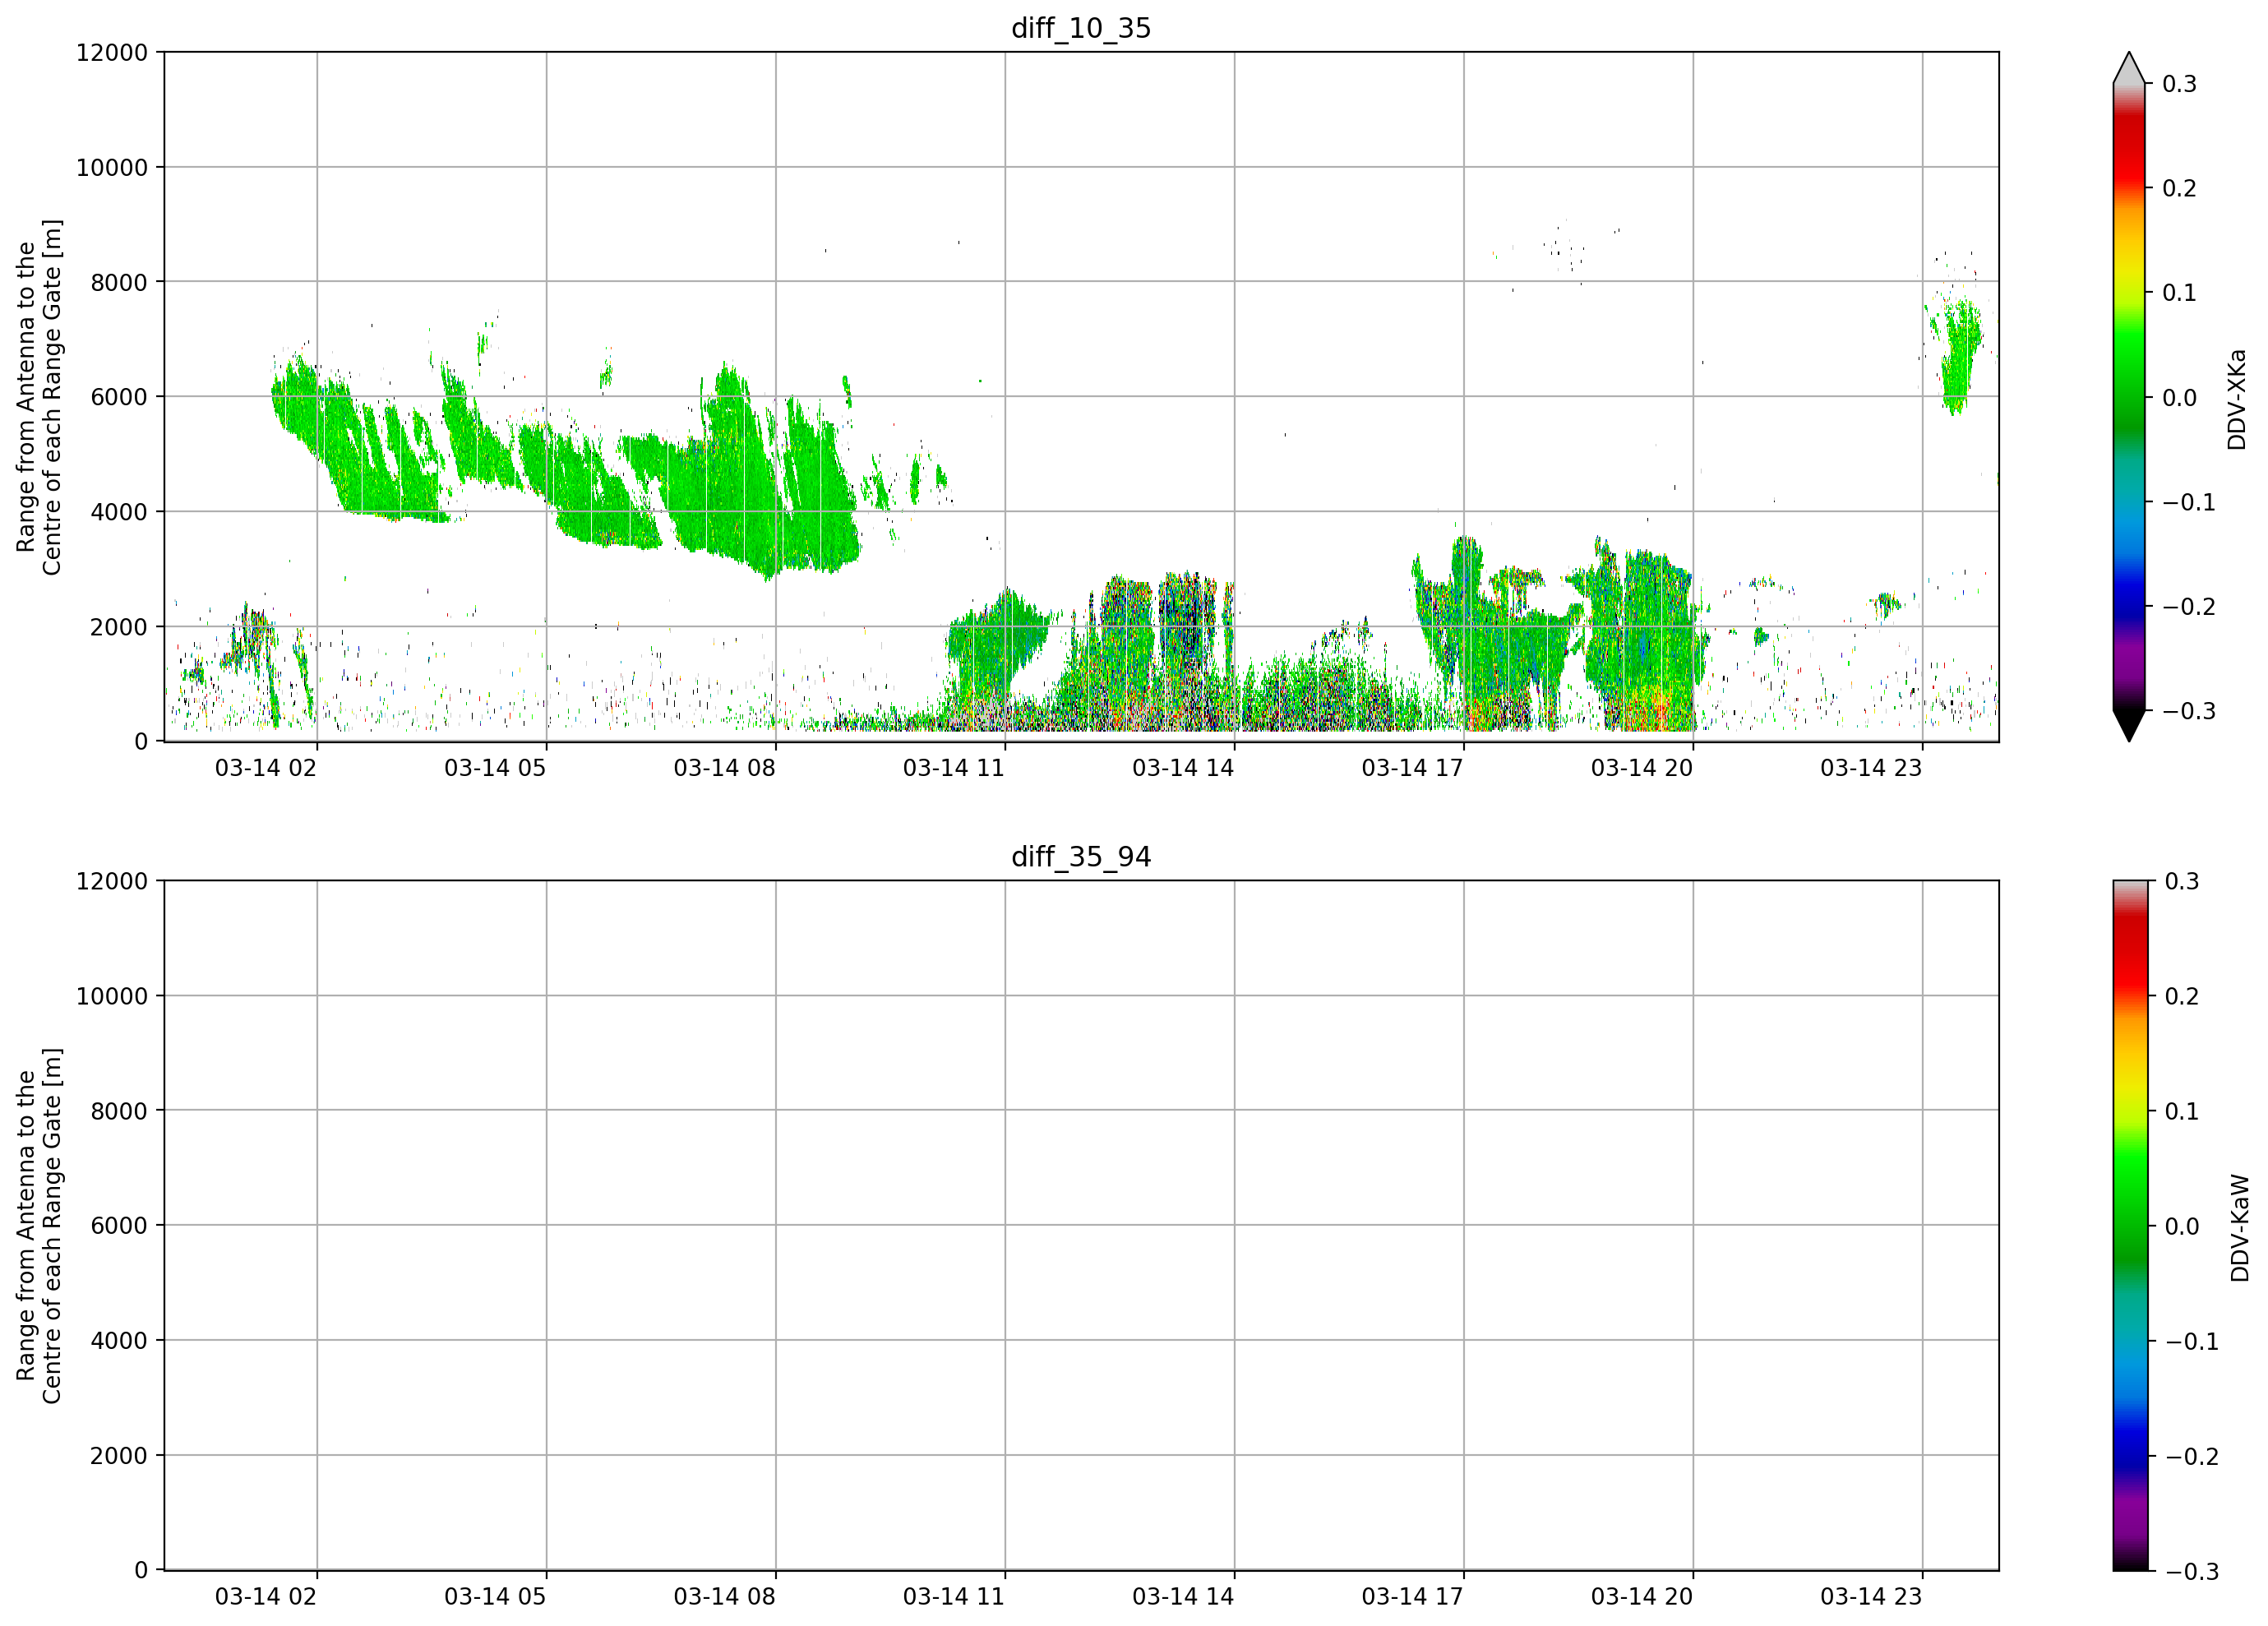
Task: Click "03-14 23" tick under diff_10_35 plot
Action: (1871, 768)
